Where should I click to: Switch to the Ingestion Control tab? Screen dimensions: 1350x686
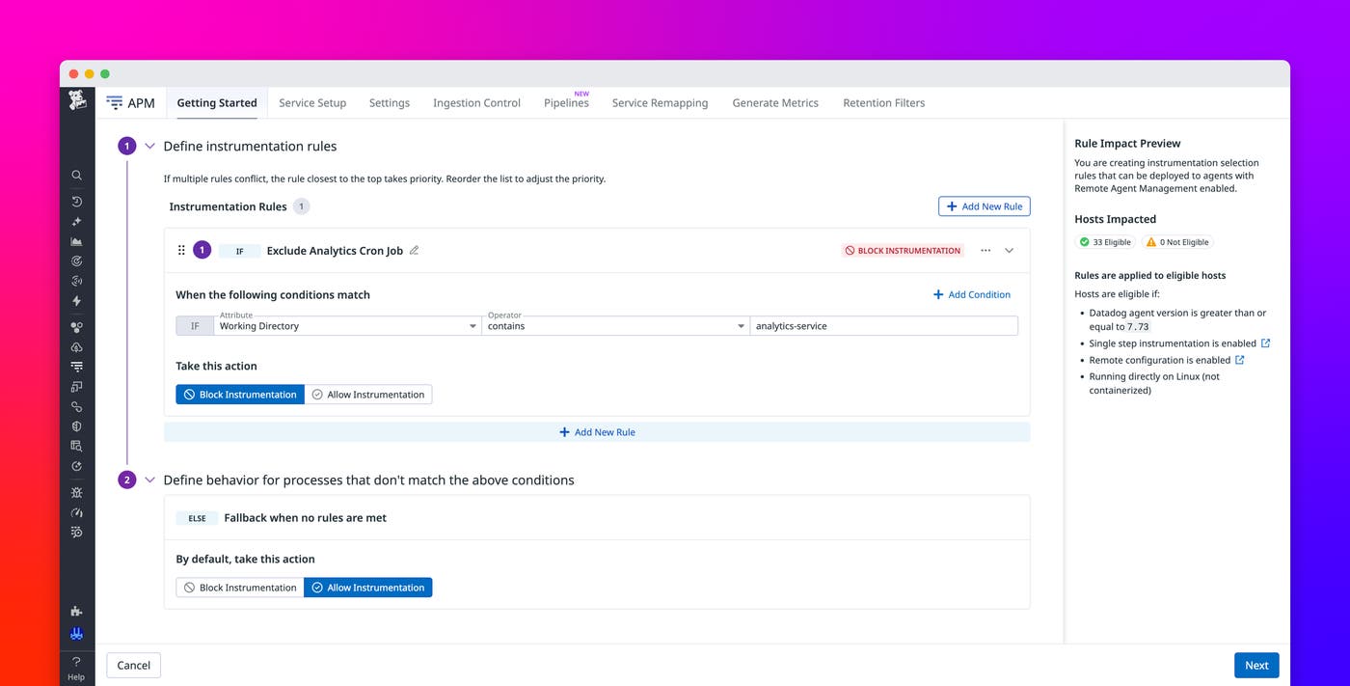(476, 102)
